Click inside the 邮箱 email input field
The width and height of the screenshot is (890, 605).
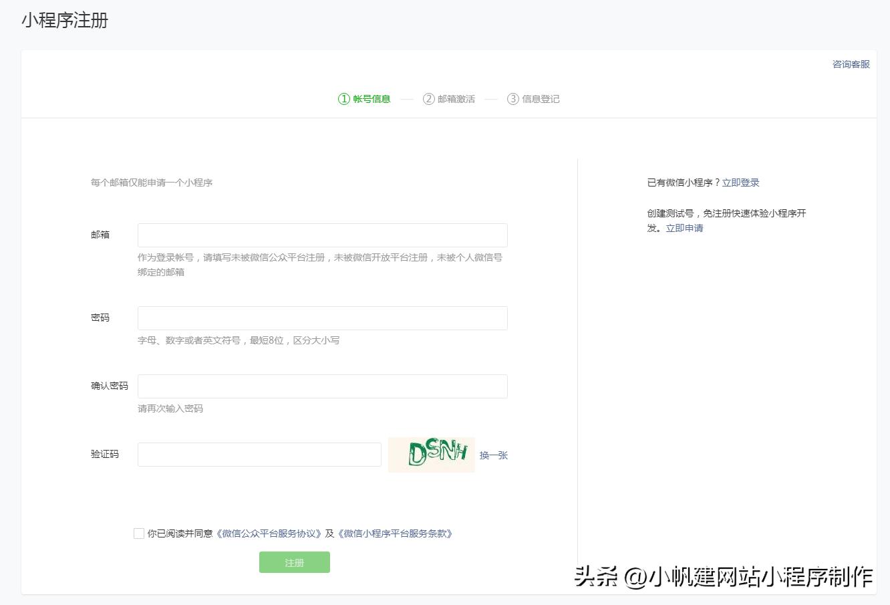tap(322, 235)
